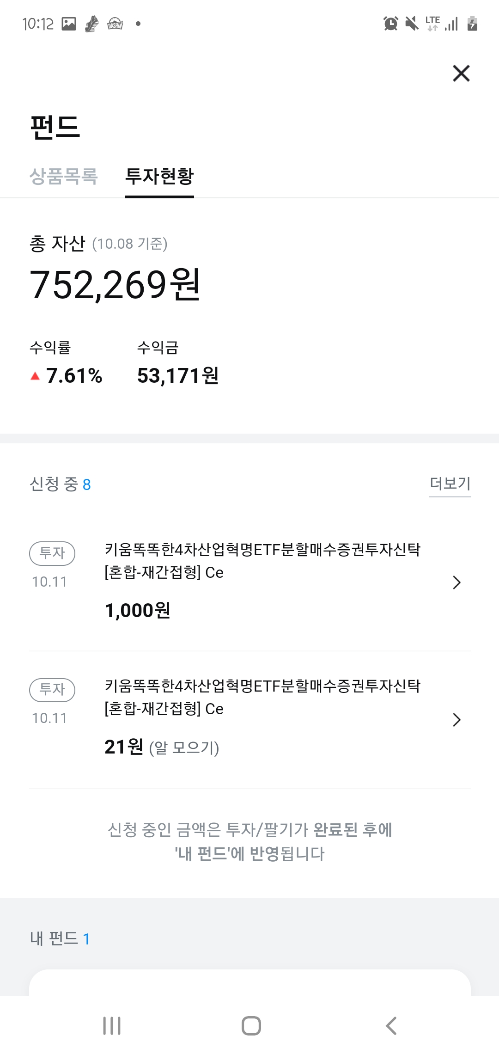The height and width of the screenshot is (1054, 499).
Task: Select the 752,269원 total asset amount
Action: point(115,285)
